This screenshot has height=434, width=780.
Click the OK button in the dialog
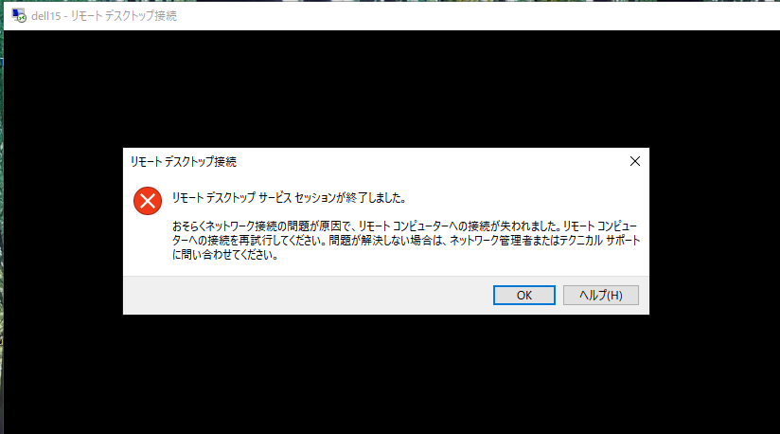click(523, 295)
